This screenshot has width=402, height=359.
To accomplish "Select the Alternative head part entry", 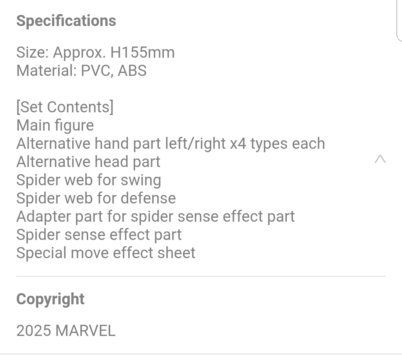I will [89, 162].
